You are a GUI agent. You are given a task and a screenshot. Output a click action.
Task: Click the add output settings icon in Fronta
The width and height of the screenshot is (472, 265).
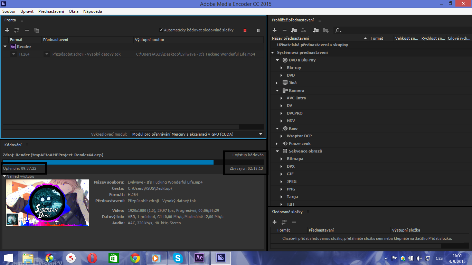pos(17,30)
